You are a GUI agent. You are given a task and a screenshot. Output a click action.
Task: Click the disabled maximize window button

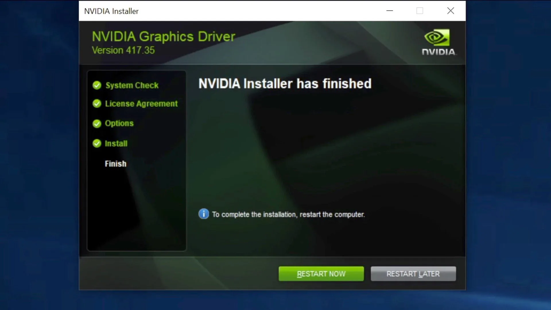point(420,11)
